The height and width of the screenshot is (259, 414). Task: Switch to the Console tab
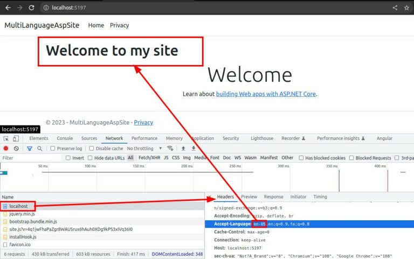65,138
